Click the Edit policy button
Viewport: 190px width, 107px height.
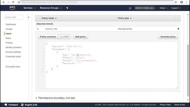tap(80, 37)
